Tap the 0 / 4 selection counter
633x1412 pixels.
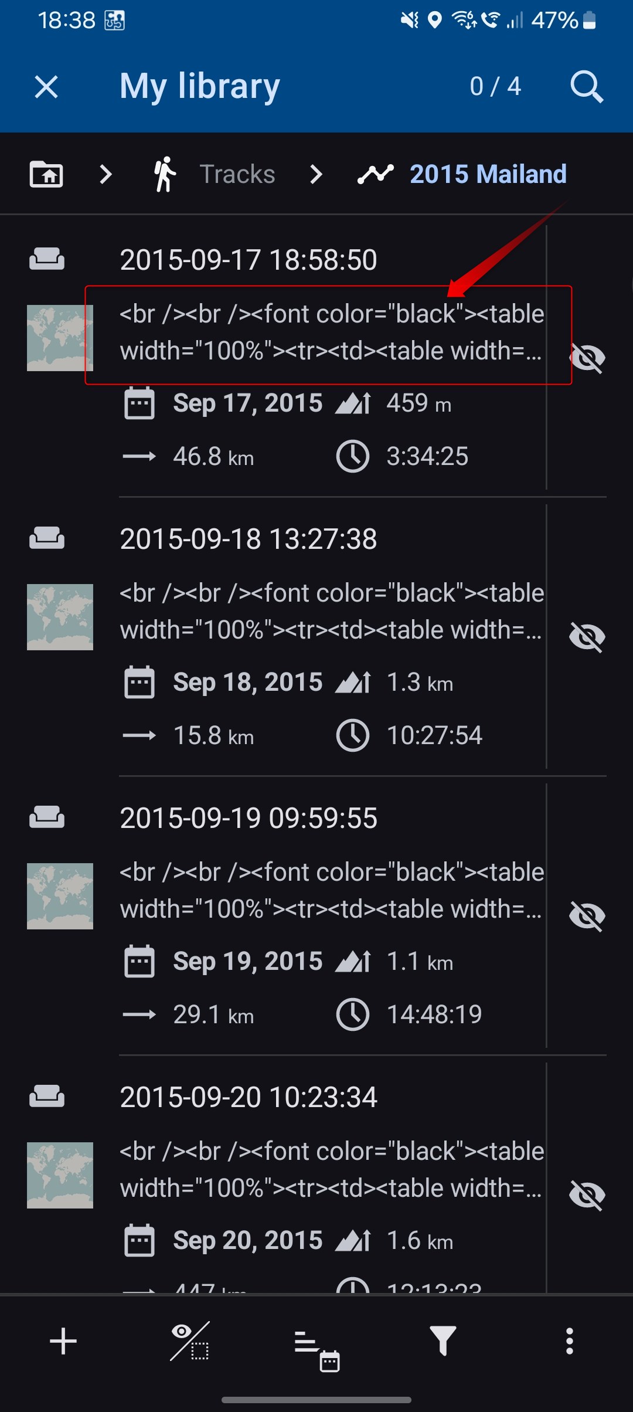point(495,87)
